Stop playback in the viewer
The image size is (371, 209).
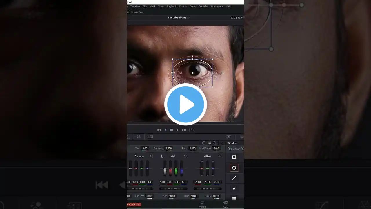171,130
